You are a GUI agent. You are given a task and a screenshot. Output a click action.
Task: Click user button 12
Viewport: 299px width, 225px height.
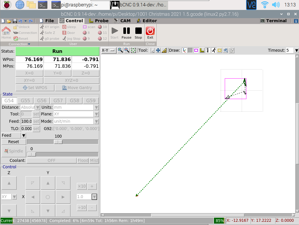pos(102,39)
